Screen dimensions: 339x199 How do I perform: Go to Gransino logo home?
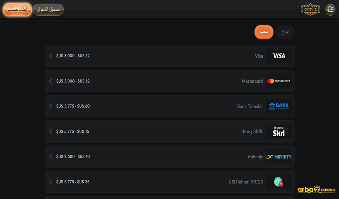(310, 10)
